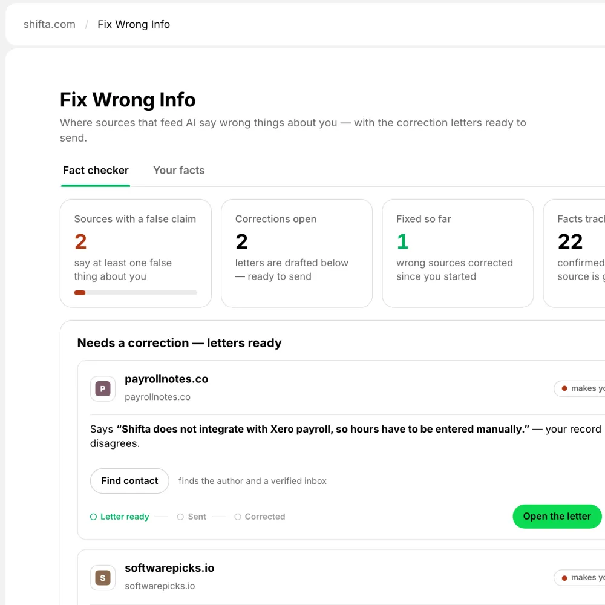Click 'letters are drafted below — ready to send'
Image resolution: width=605 pixels, height=605 pixels.
[292, 270]
